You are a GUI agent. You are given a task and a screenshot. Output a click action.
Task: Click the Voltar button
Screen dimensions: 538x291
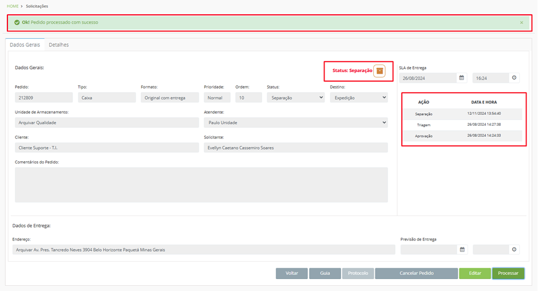[x=292, y=273]
